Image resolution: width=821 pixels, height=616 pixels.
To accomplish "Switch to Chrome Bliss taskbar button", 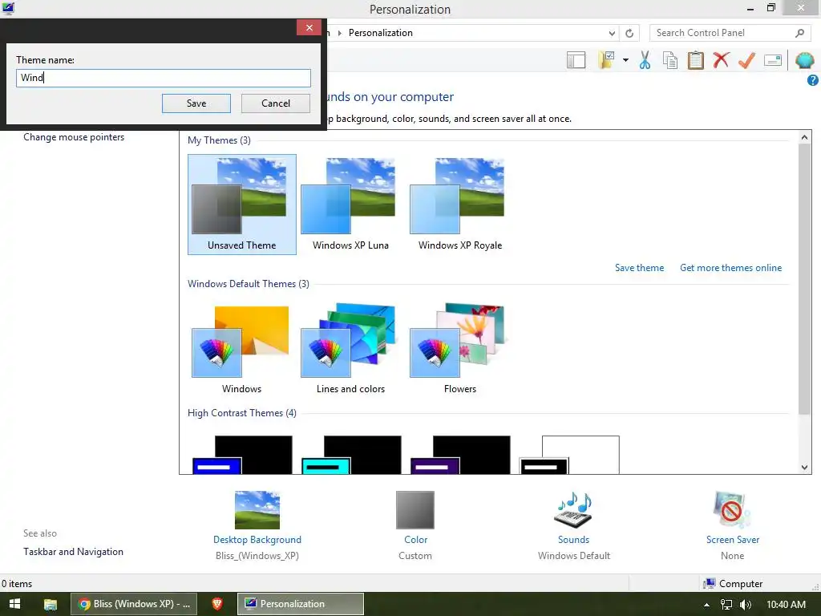I will tap(134, 604).
